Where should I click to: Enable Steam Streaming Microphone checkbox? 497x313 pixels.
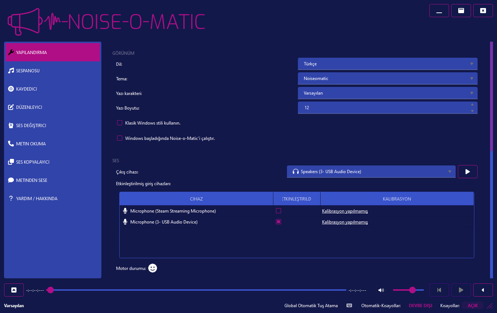(x=279, y=211)
